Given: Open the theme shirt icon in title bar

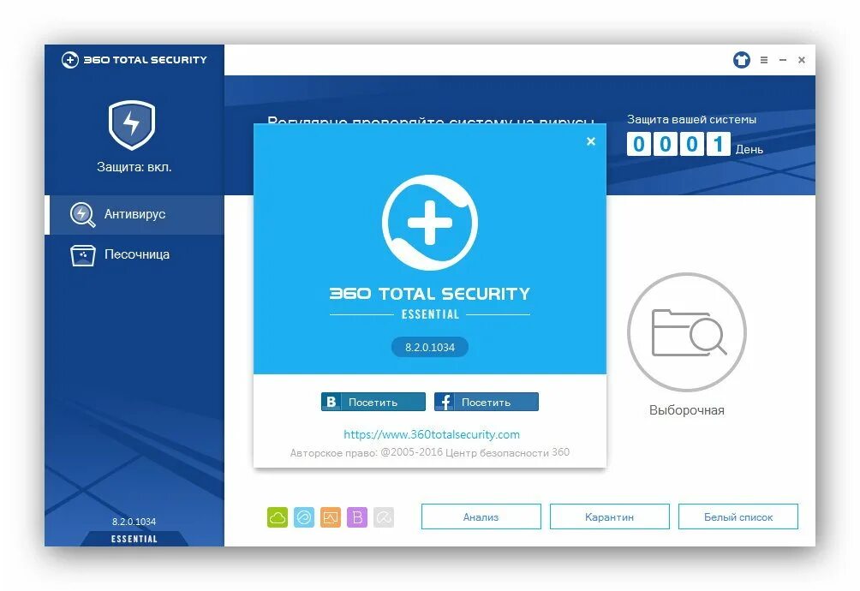Looking at the screenshot, I should (x=742, y=60).
